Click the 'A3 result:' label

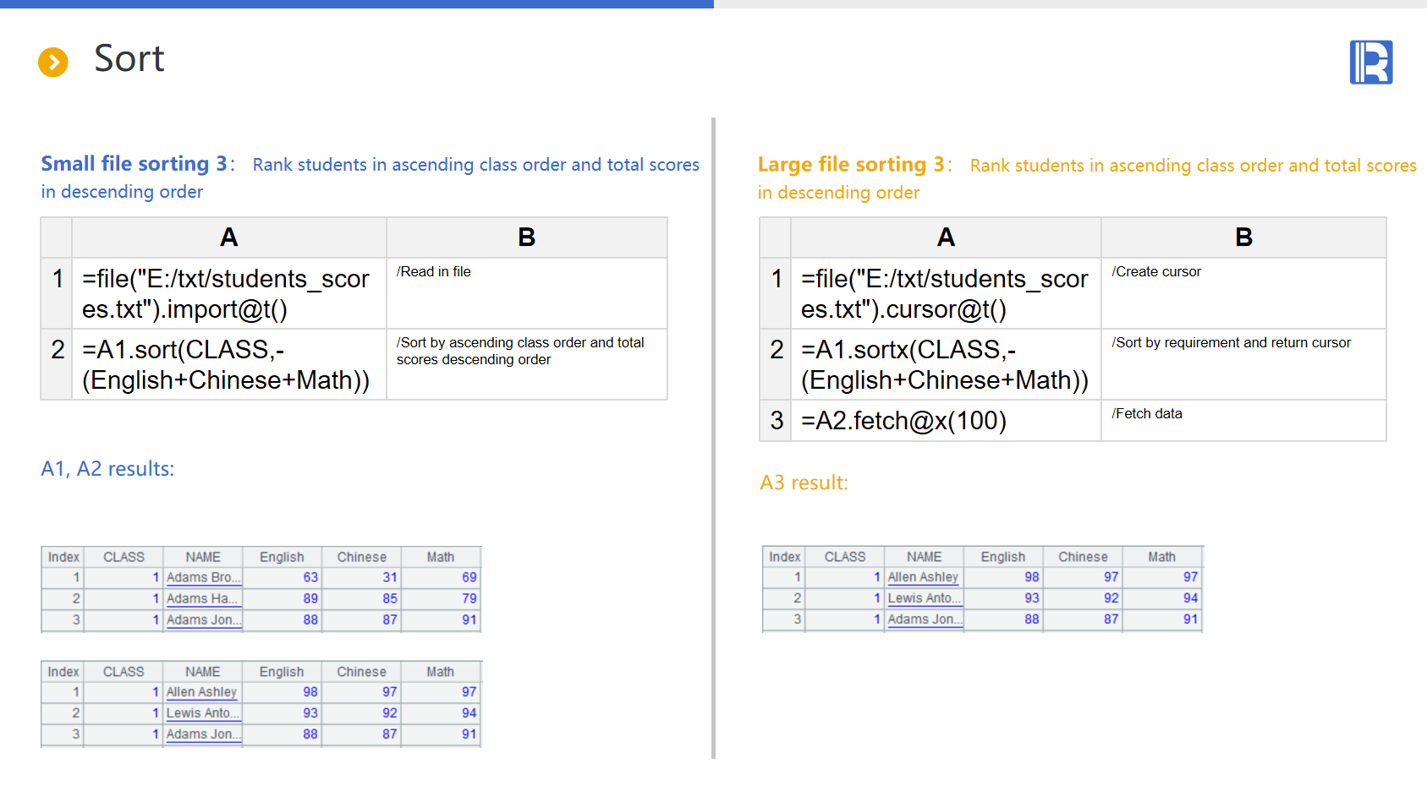tap(804, 483)
